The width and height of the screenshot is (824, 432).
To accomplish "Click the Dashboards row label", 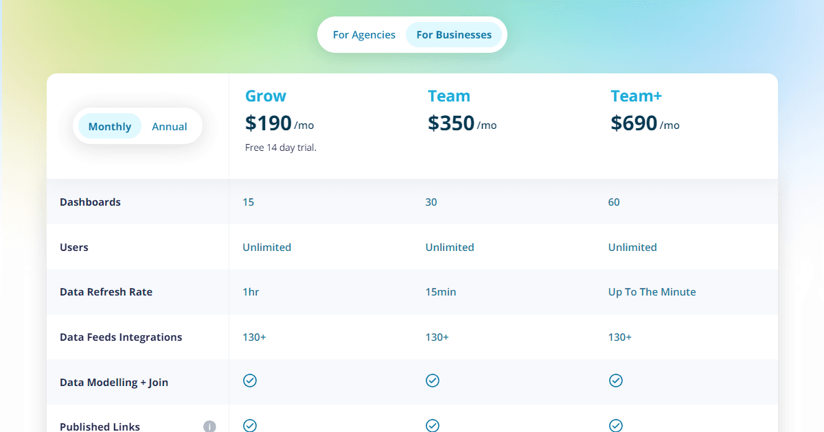I will pos(90,202).
